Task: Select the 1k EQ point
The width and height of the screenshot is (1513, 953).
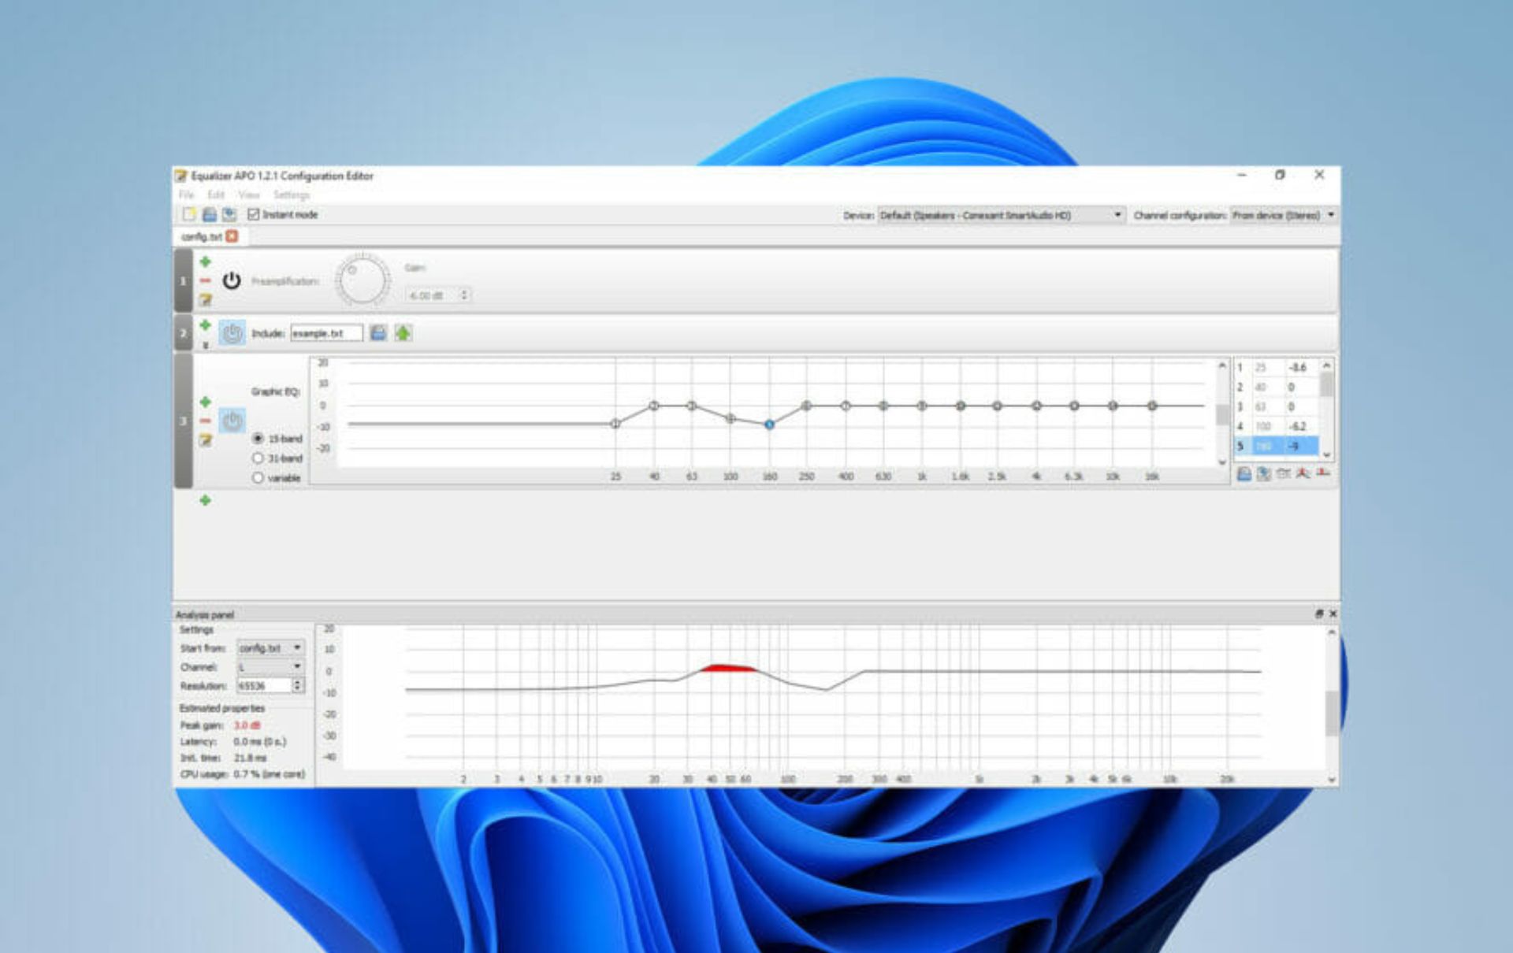Action: (x=922, y=406)
